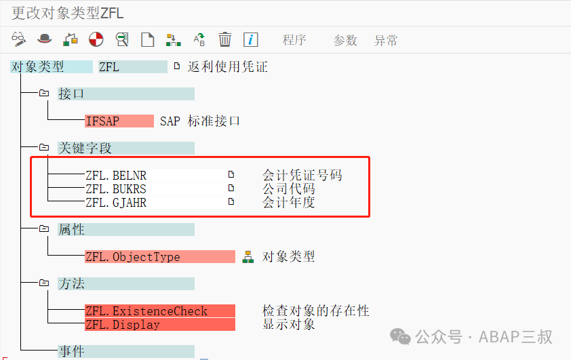Click the find/search document icon
The height and width of the screenshot is (360, 571).
(x=122, y=39)
